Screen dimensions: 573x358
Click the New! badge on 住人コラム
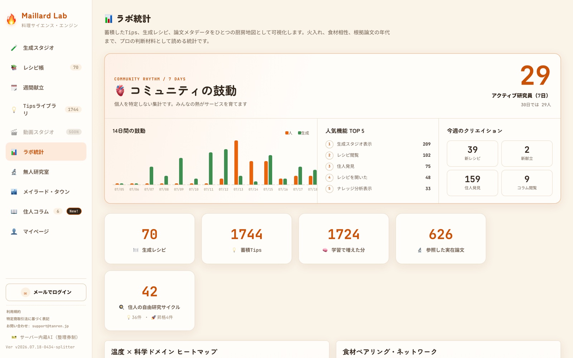tap(74, 211)
